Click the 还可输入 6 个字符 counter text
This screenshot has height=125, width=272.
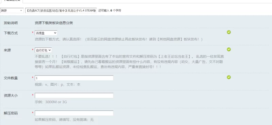coord(109,11)
